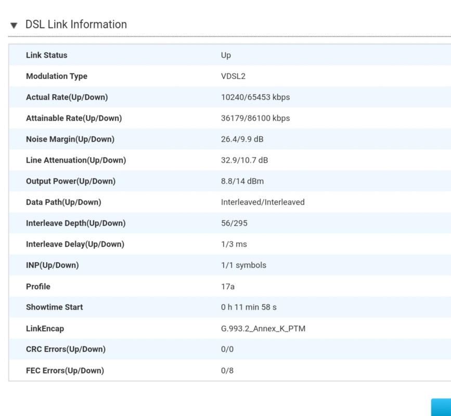Image resolution: width=451 pixels, height=416 pixels.
Task: Select the Interleave Delay(Up/Down) label
Action: pos(75,244)
